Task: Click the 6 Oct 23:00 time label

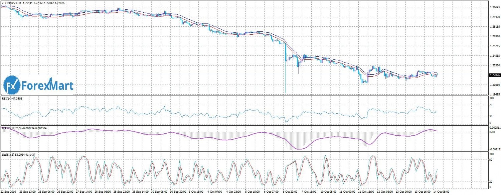Action: (290, 192)
